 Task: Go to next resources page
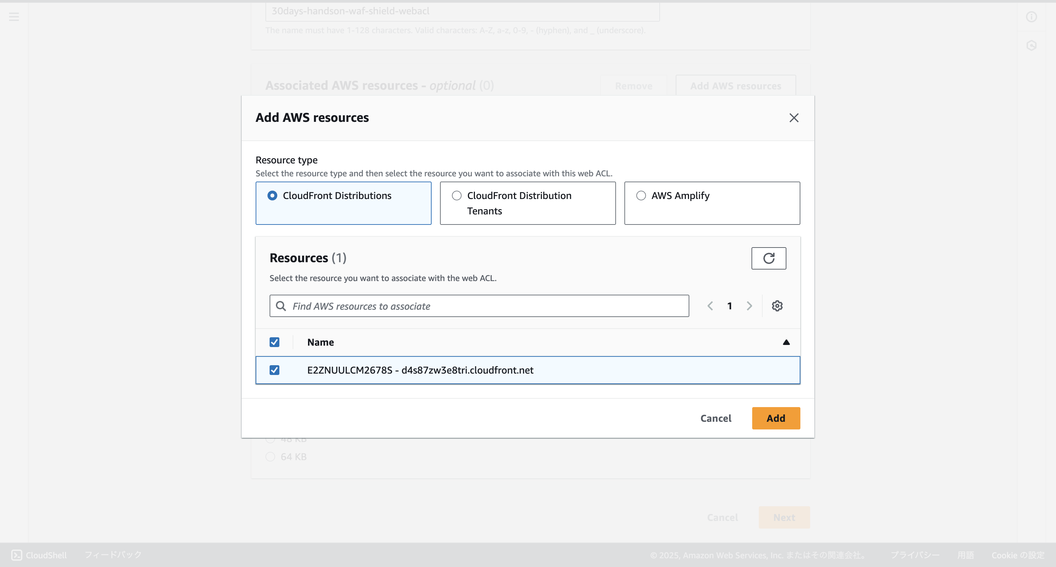[x=749, y=306]
